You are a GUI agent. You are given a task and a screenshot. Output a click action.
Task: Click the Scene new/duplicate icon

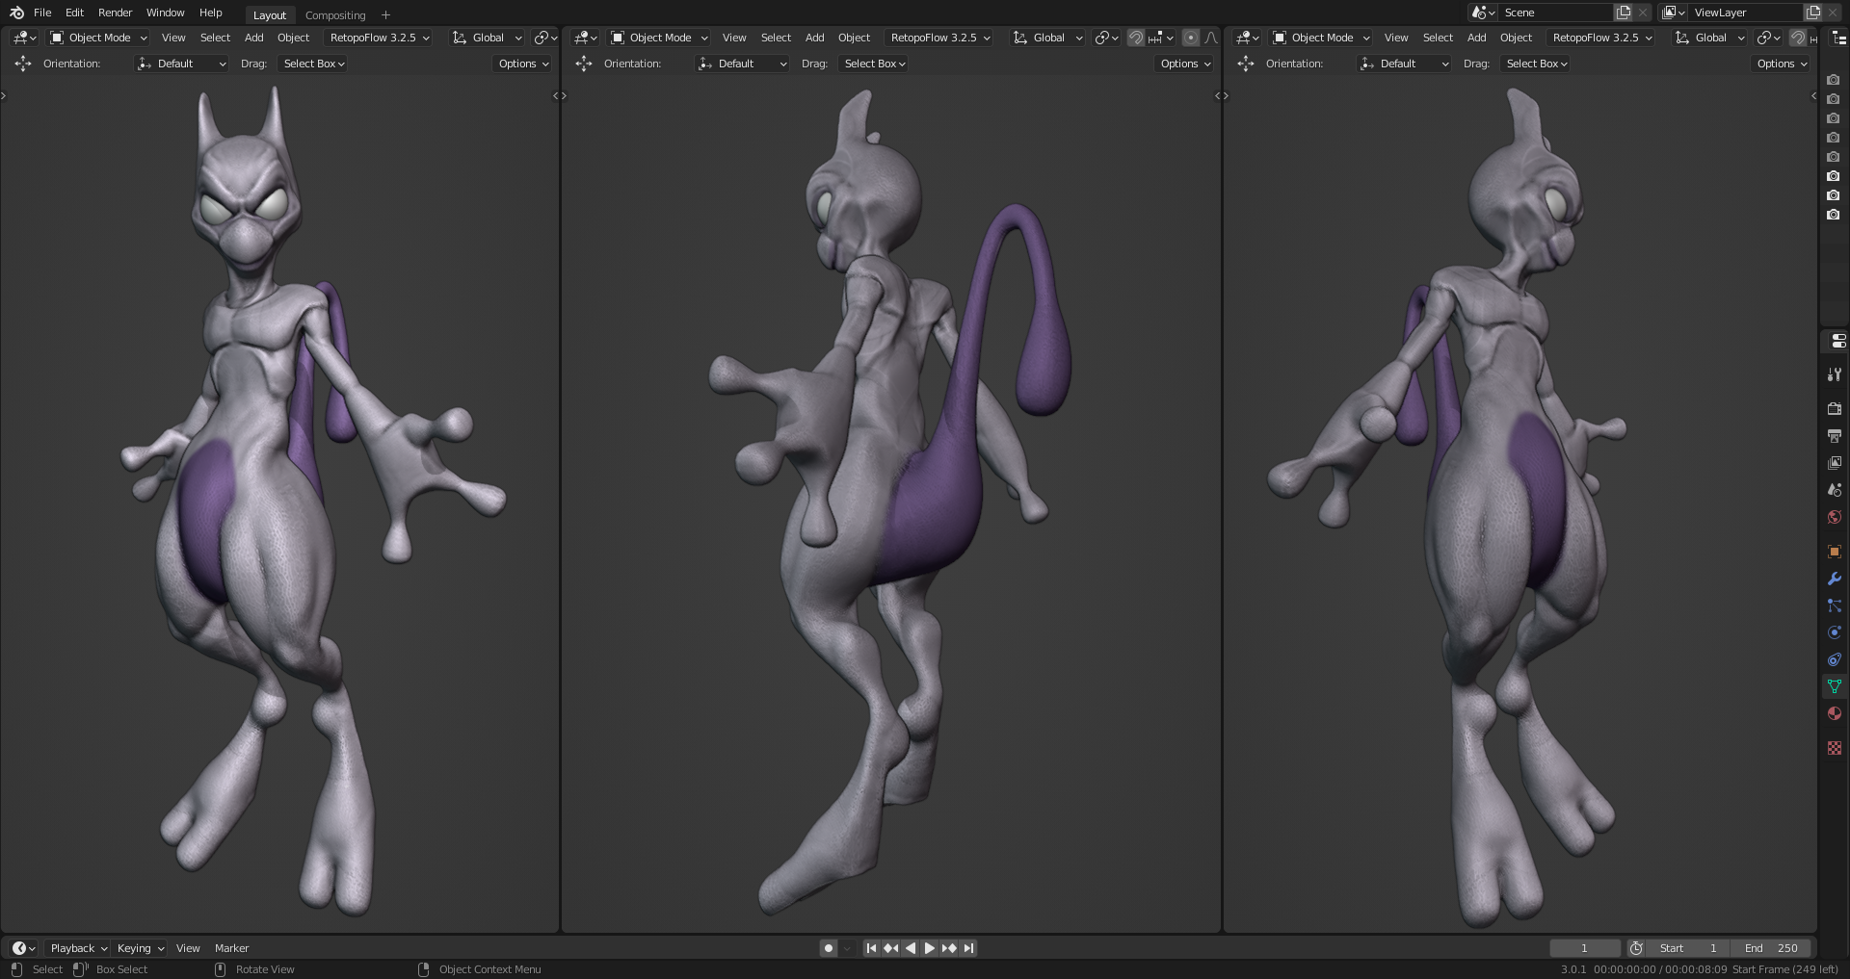[x=1624, y=13]
